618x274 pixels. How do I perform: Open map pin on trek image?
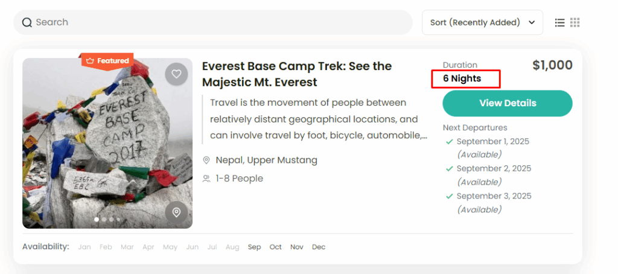tap(176, 212)
